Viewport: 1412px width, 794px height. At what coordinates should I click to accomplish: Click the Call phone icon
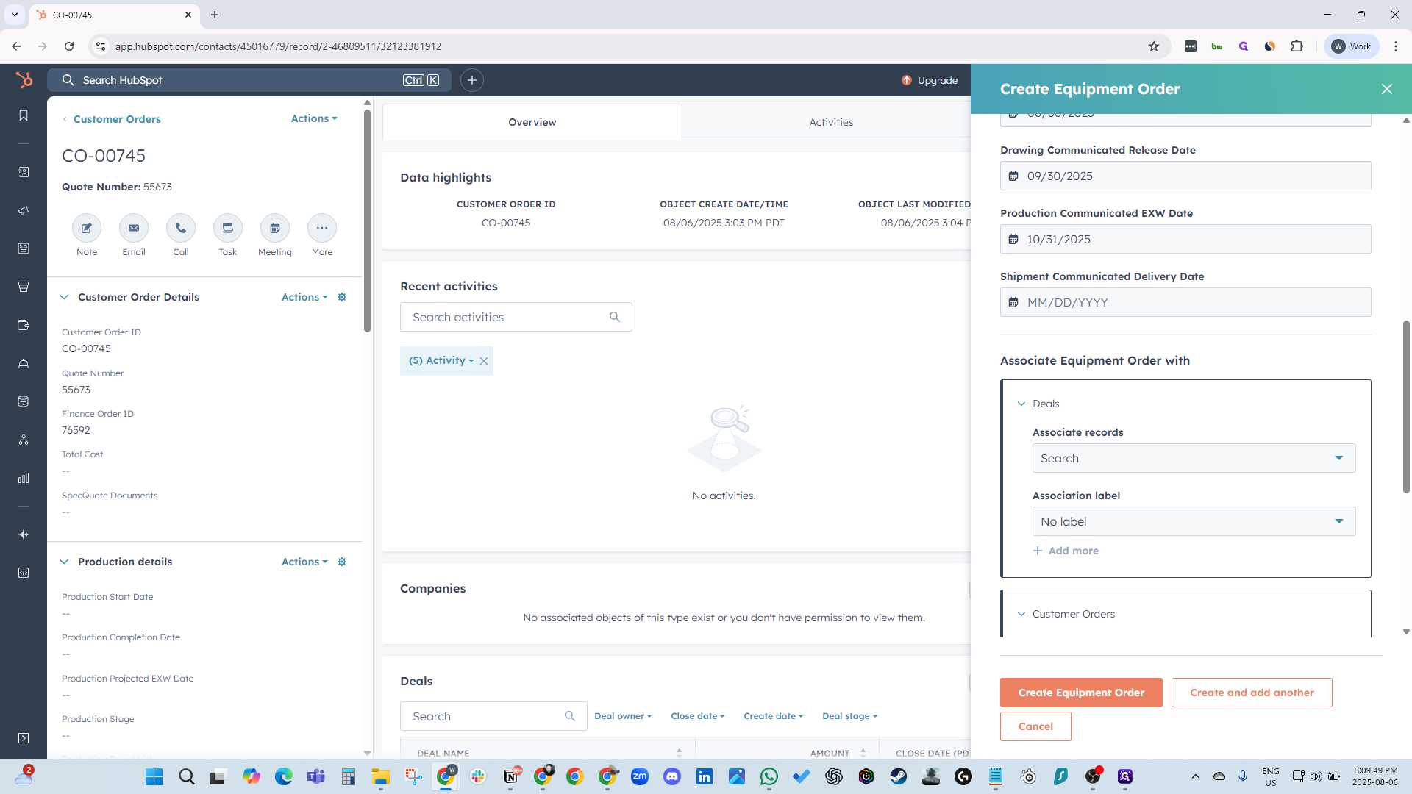[x=181, y=228]
